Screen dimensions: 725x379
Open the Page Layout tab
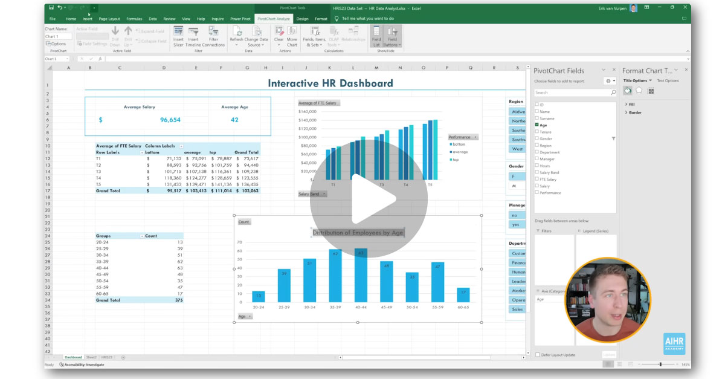[x=109, y=19]
